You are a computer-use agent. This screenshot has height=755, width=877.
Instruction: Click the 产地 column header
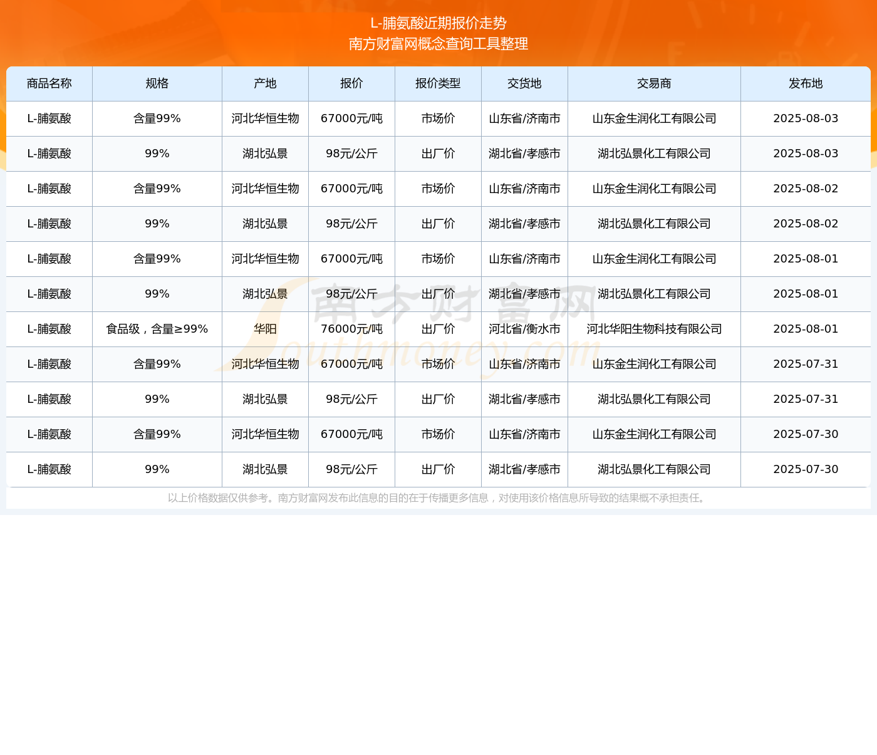[x=265, y=83]
